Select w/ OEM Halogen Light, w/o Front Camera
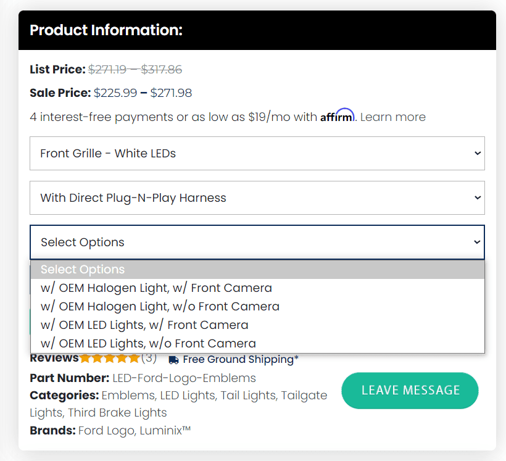 160,307
